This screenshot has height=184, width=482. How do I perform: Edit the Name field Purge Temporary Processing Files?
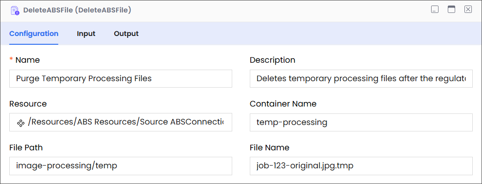point(121,79)
